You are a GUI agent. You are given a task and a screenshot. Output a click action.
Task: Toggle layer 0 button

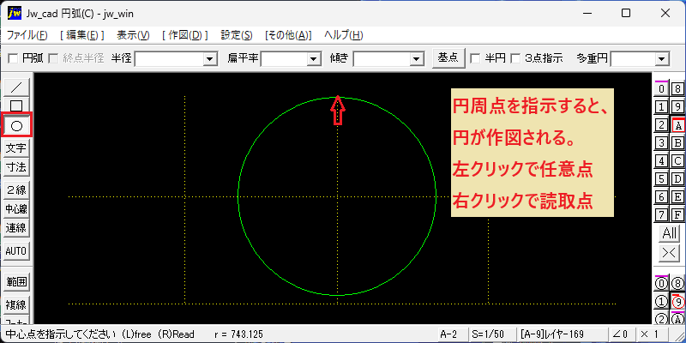(661, 89)
